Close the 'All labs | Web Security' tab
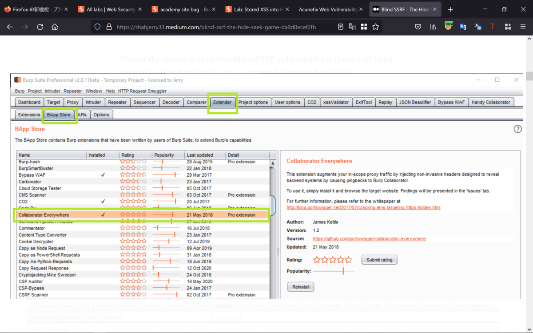The image size is (533, 333). (x=140, y=9)
